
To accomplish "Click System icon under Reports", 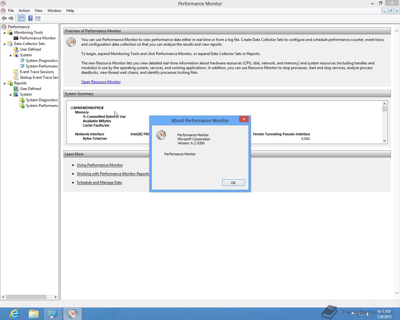I will [x=16, y=94].
